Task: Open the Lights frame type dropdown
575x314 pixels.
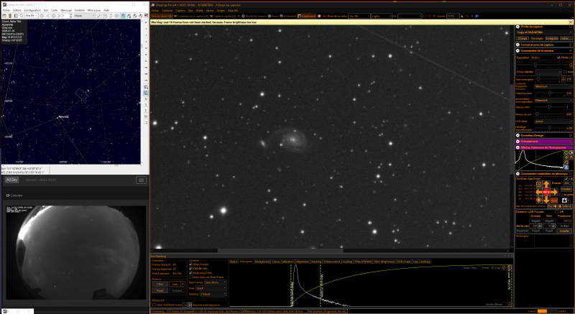Action: point(382,16)
